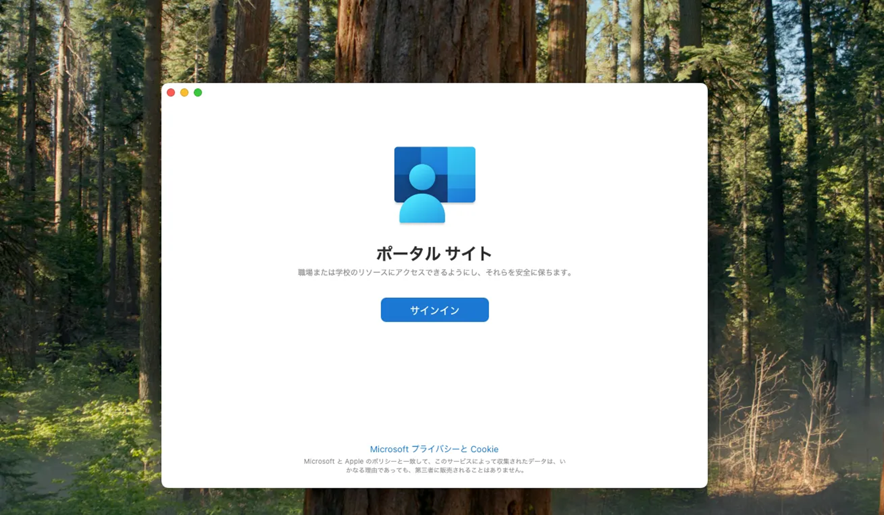Click the light blue top-right logo tile
The image size is (884, 515).
[462, 160]
